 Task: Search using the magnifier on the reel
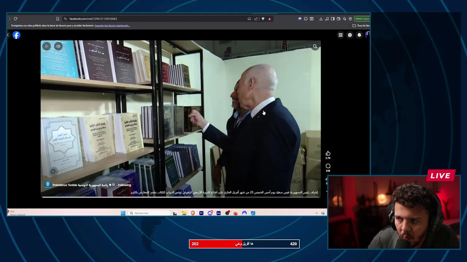pyautogui.click(x=315, y=46)
